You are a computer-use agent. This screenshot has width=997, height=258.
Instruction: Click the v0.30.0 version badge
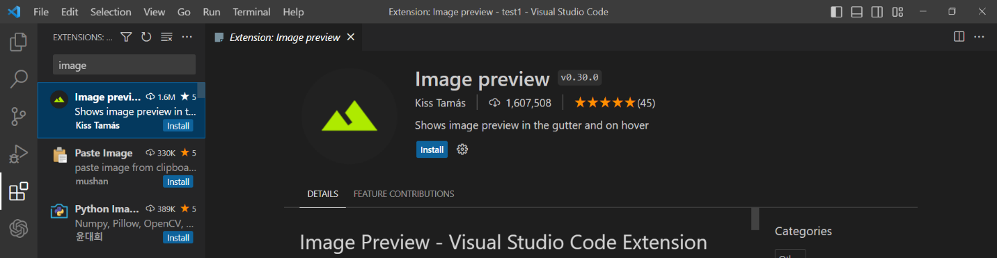click(579, 77)
